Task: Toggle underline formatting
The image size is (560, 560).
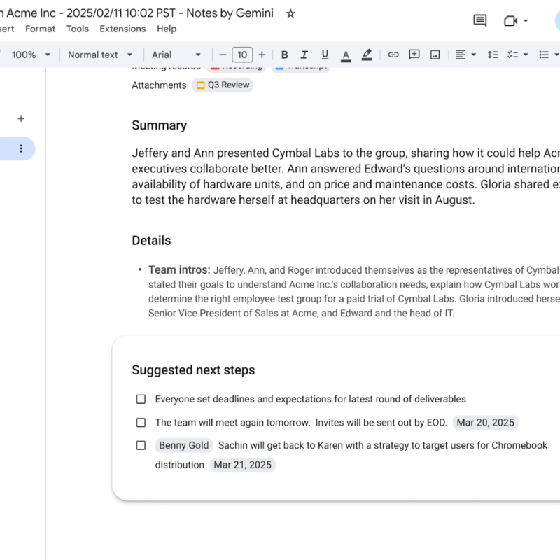Action: pos(325,55)
